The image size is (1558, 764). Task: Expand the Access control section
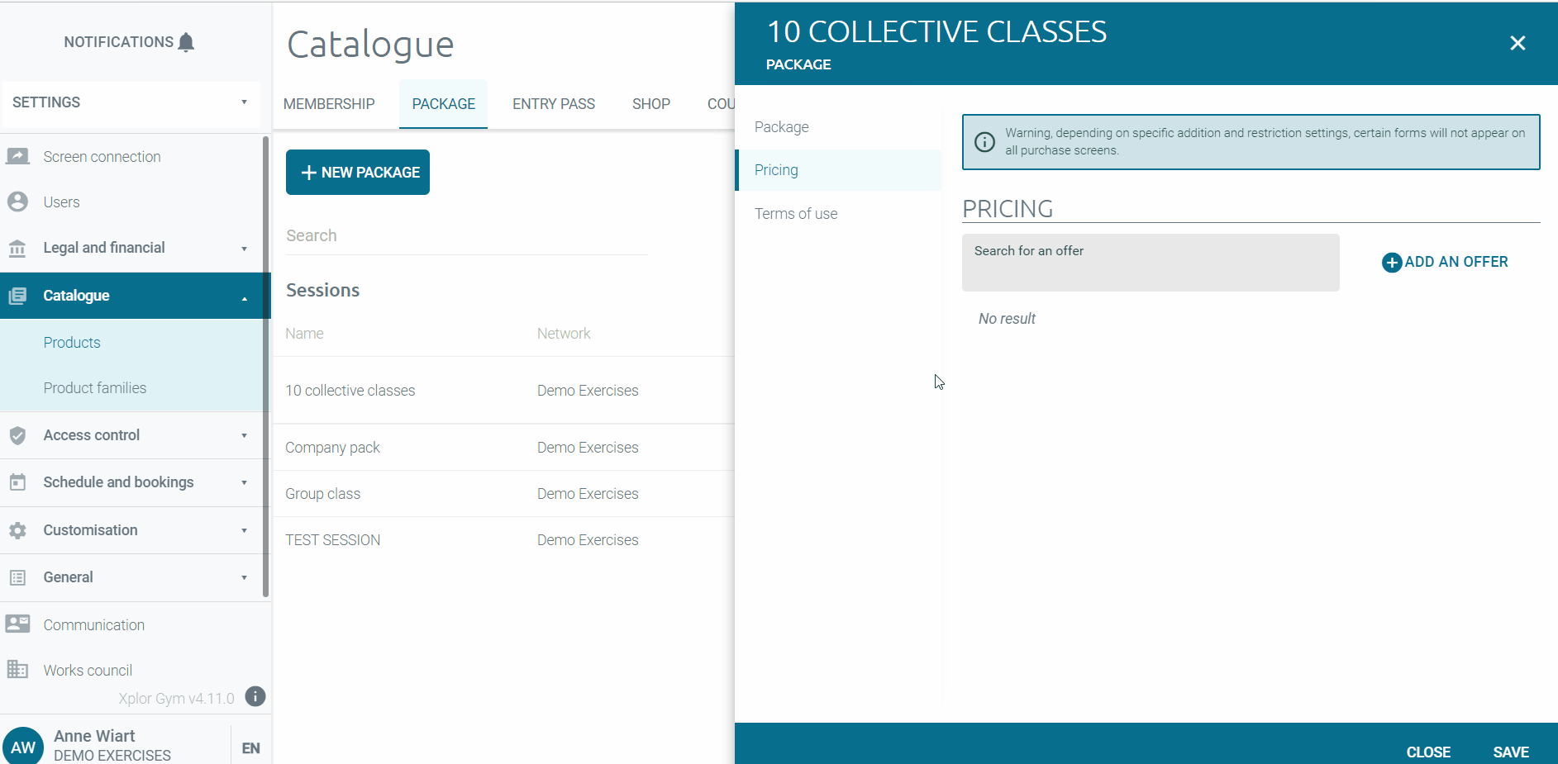tap(244, 436)
